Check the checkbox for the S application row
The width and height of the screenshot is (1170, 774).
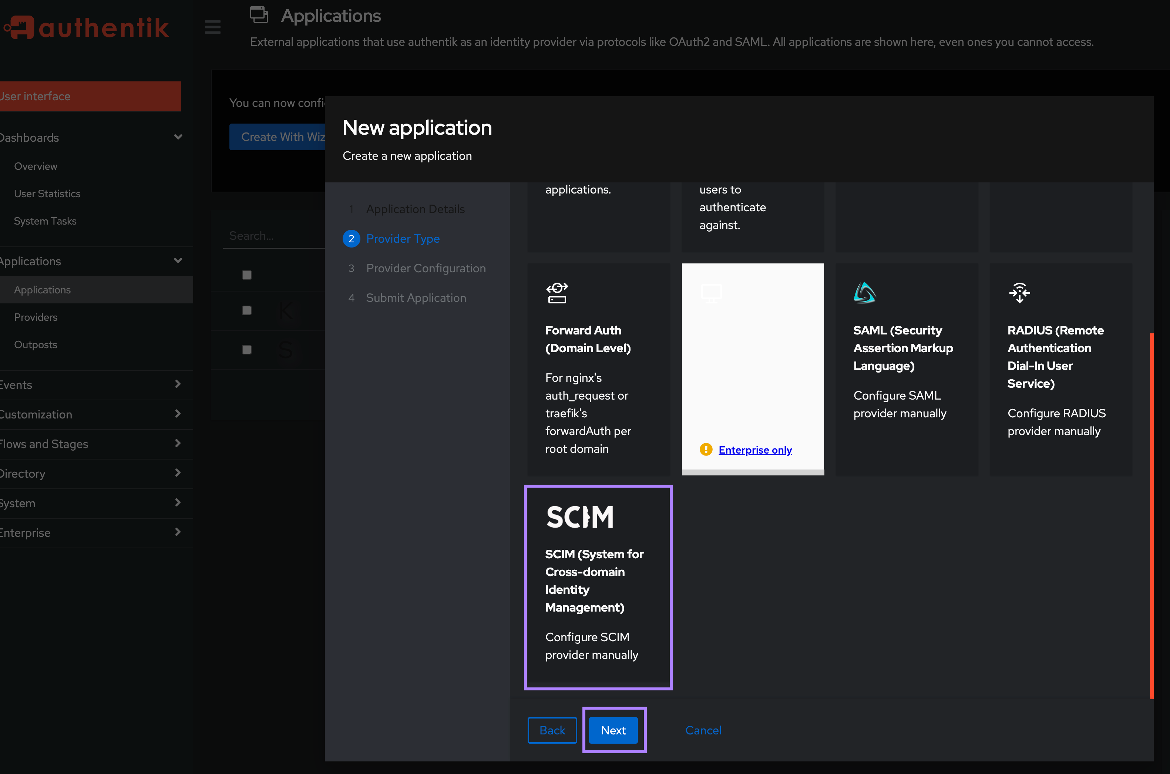point(247,350)
